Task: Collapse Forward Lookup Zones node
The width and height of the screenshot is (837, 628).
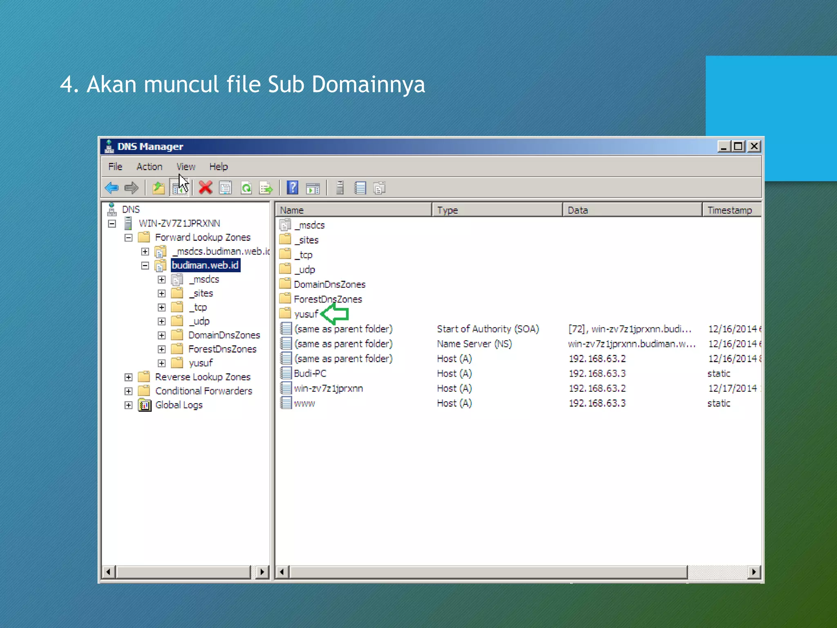Action: click(128, 238)
